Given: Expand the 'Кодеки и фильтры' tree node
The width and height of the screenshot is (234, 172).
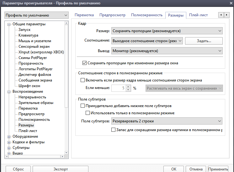Looking at the screenshot, I should 9,142.
